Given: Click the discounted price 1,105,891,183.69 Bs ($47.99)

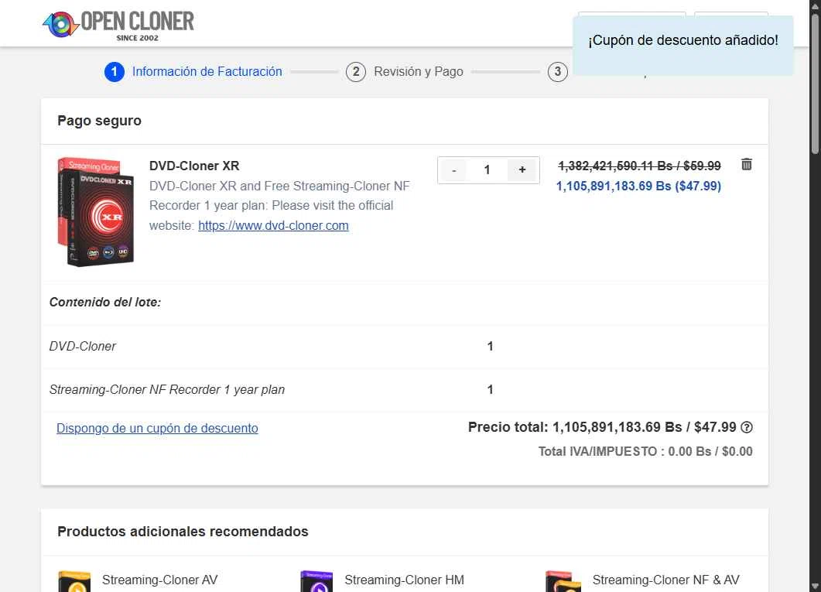Looking at the screenshot, I should 638,186.
